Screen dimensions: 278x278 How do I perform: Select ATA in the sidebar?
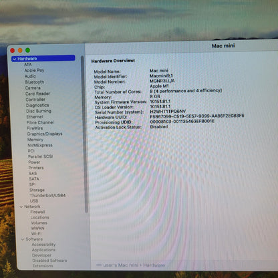28,65
